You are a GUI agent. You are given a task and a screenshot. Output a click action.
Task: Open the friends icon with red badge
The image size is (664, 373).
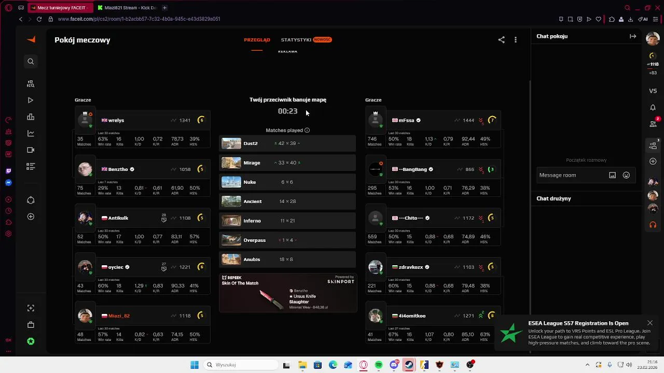[653, 123]
